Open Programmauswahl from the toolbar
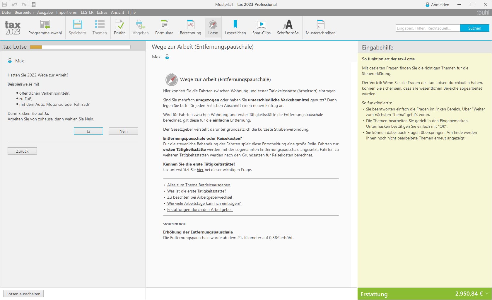This screenshot has width=492, height=300. [45, 28]
